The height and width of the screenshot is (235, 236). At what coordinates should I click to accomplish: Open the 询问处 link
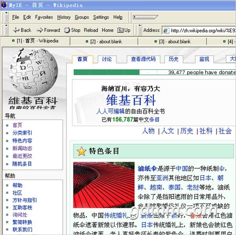coord(20,215)
